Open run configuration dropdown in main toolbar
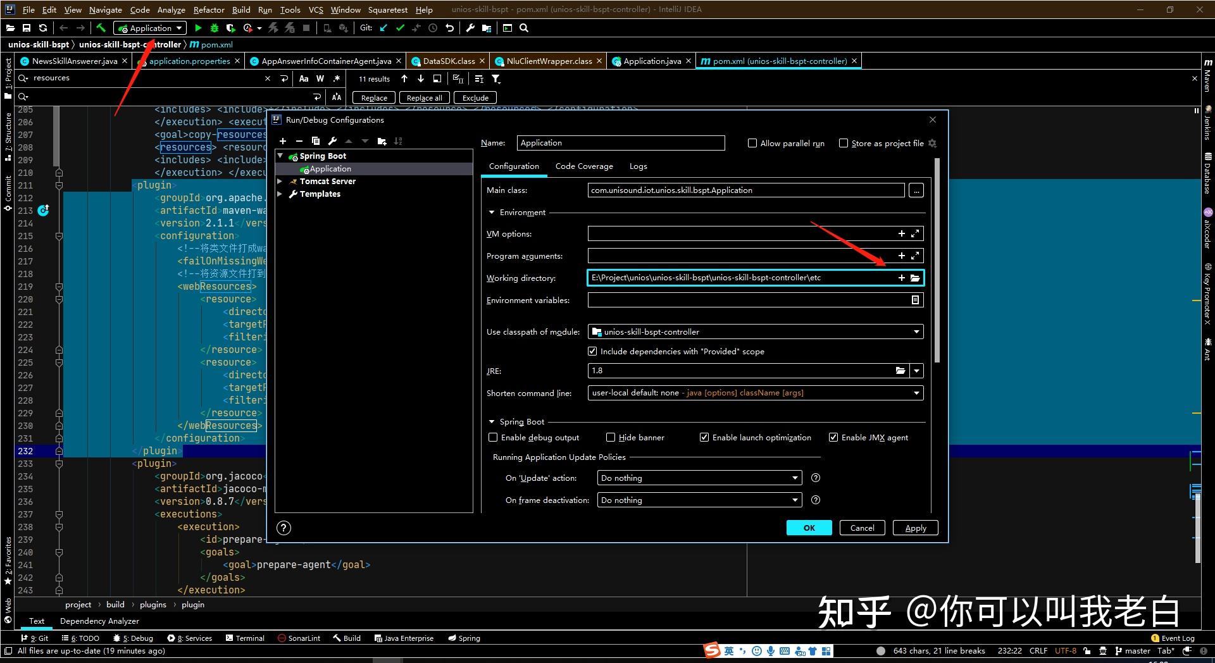The width and height of the screenshot is (1215, 663). point(150,28)
